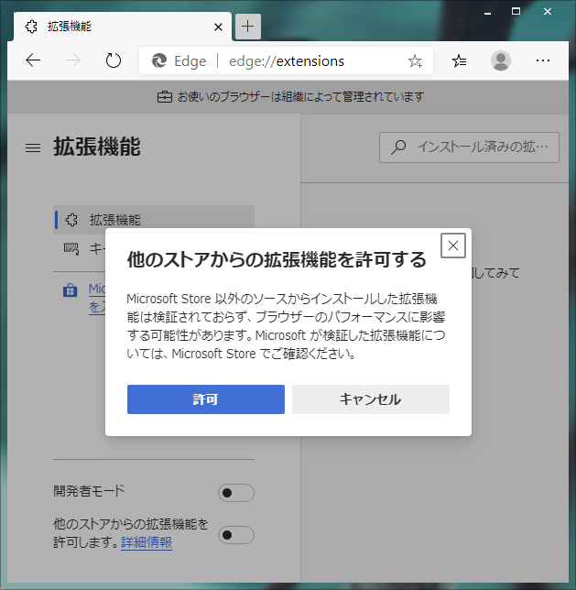Click the Microsoft Store bag icon

(70, 290)
